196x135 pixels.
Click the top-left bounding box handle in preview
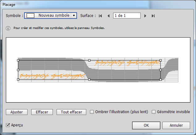point(18,60)
